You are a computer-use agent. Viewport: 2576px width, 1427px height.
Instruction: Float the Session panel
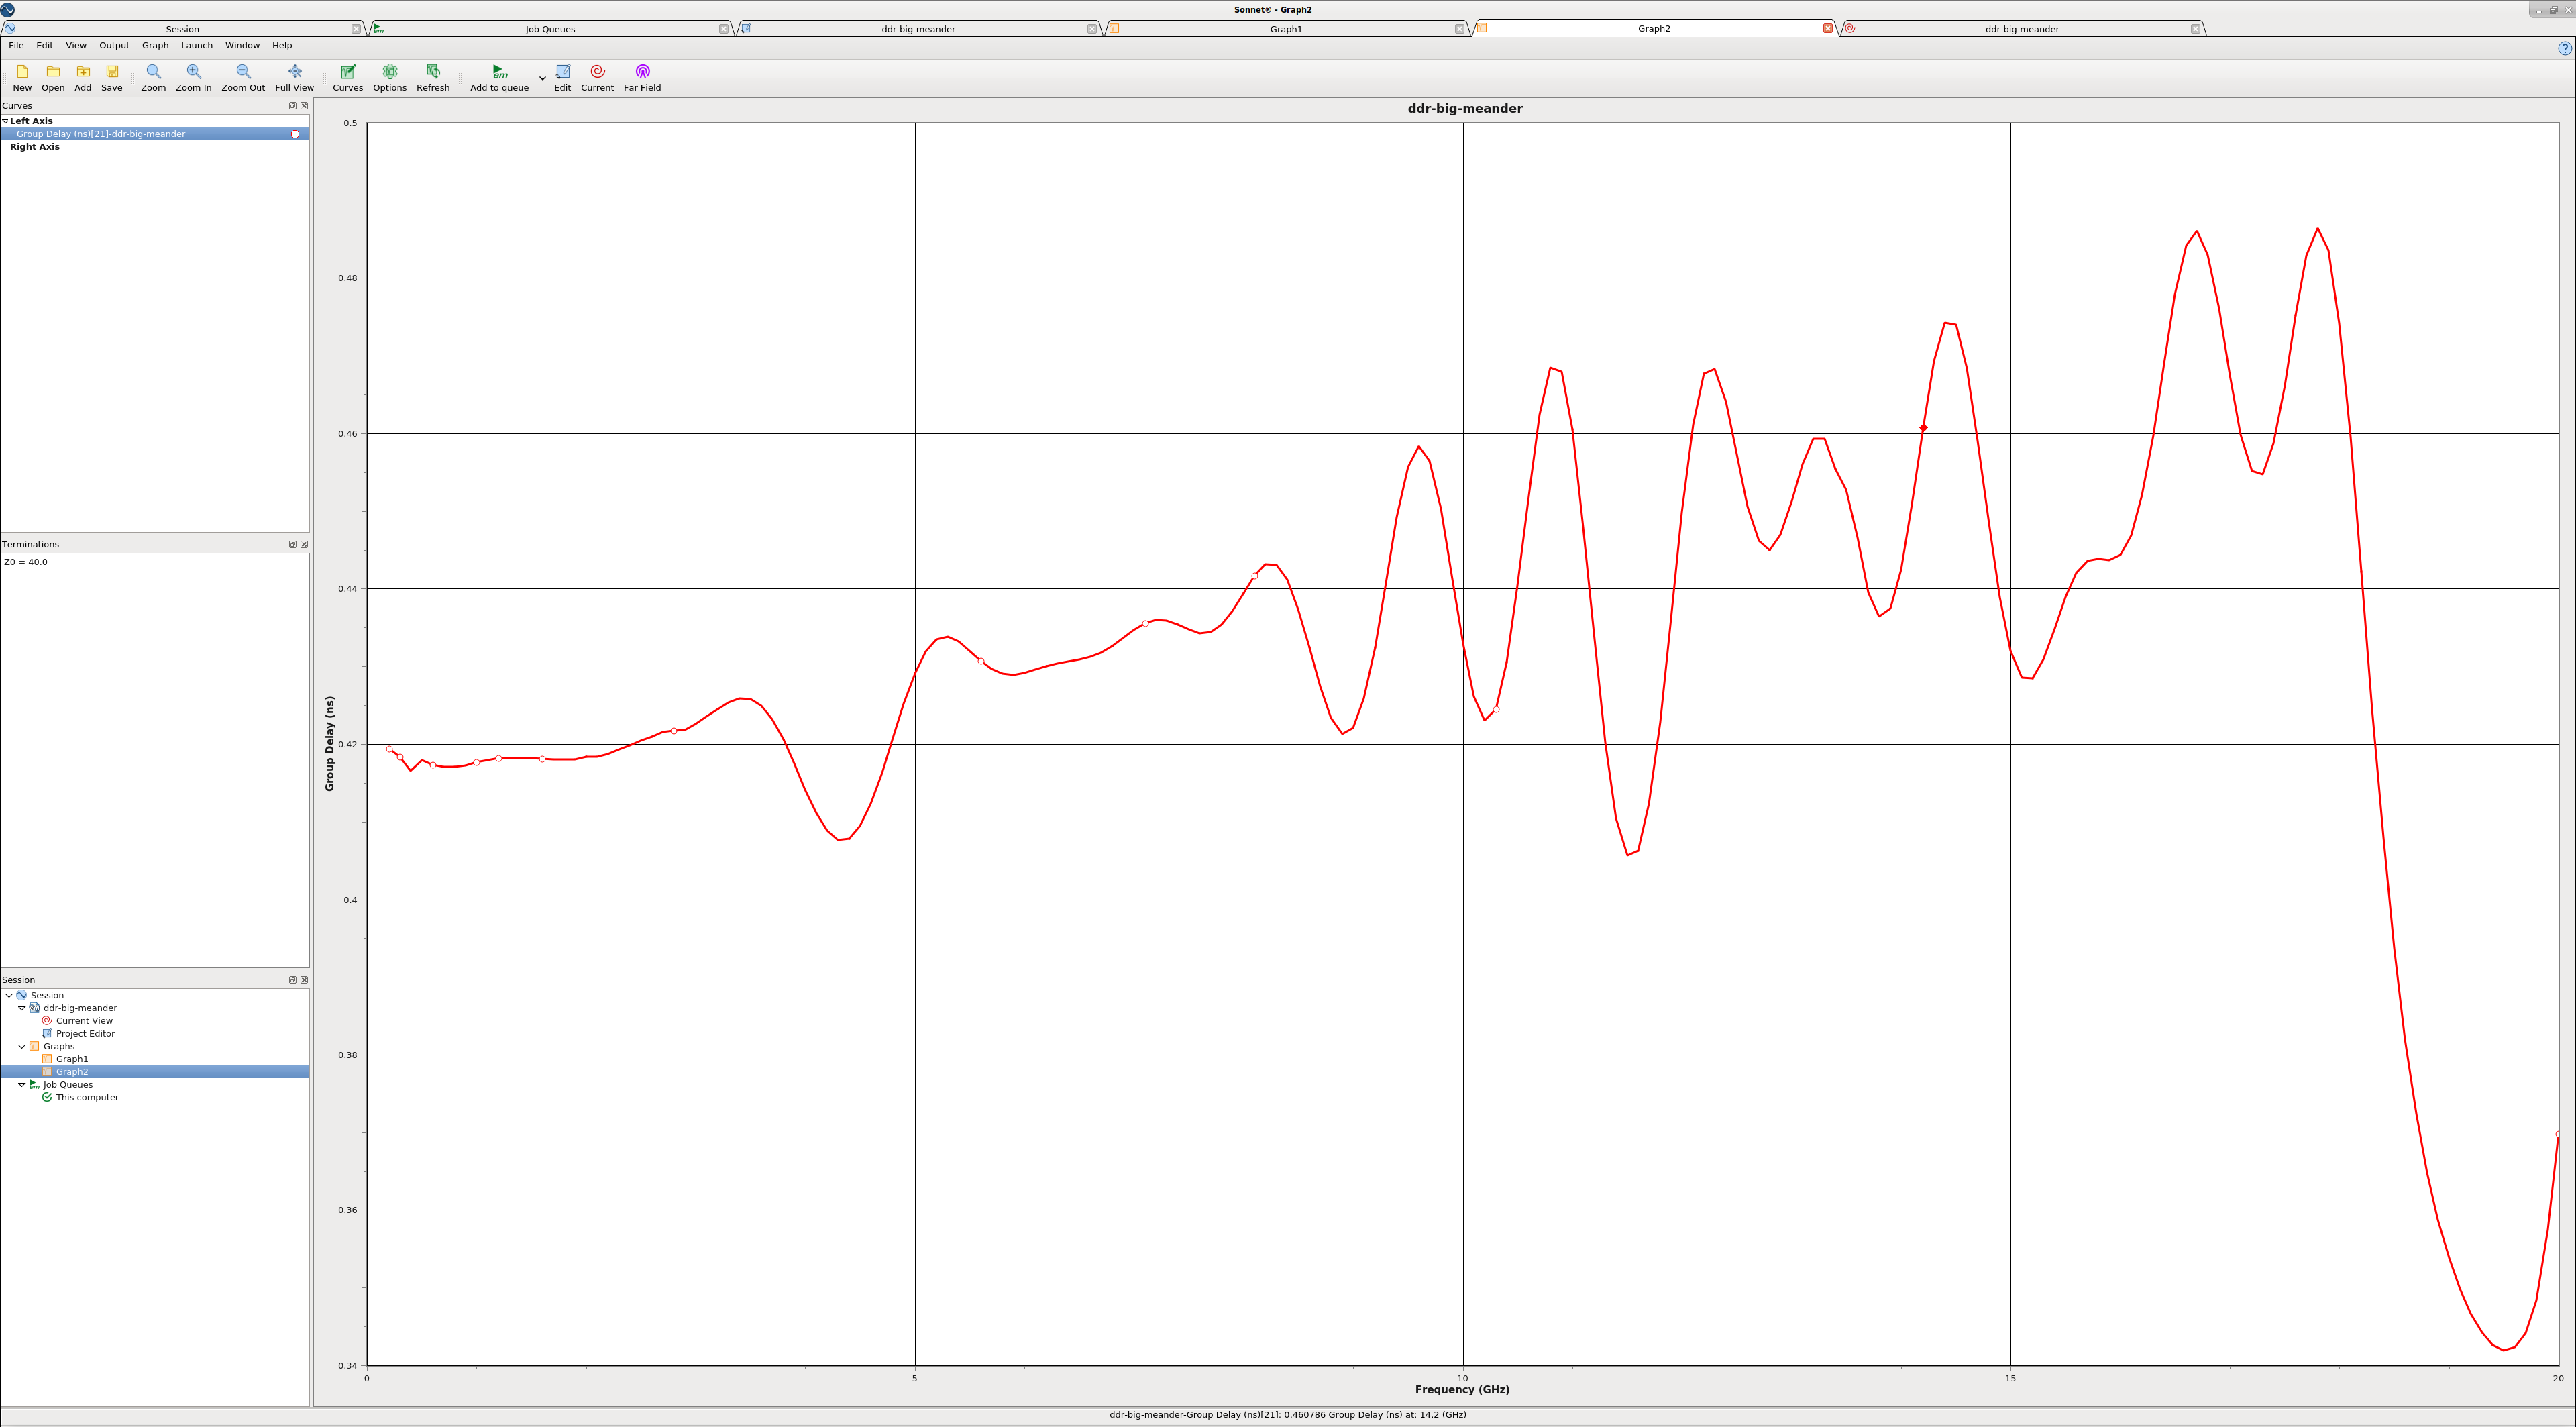[292, 980]
